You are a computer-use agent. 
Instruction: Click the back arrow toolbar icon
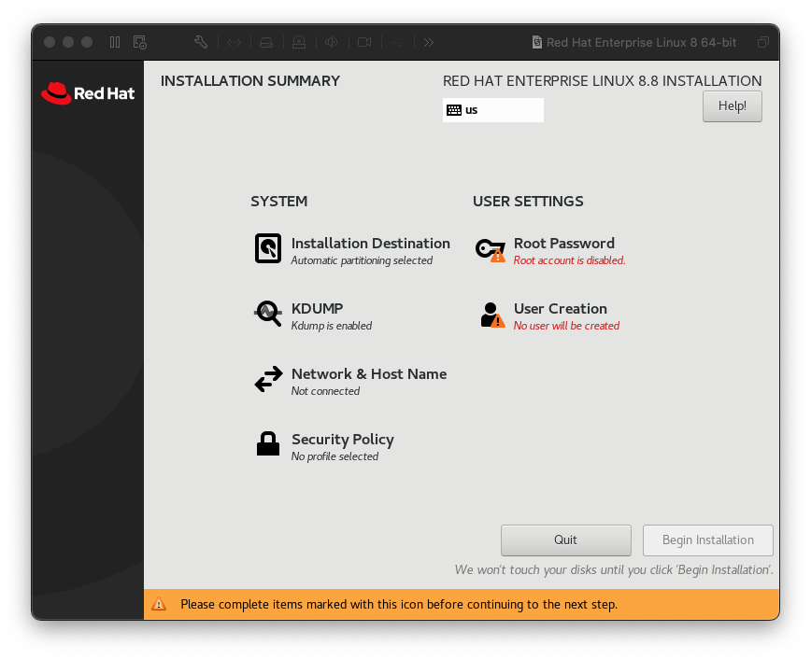(397, 42)
